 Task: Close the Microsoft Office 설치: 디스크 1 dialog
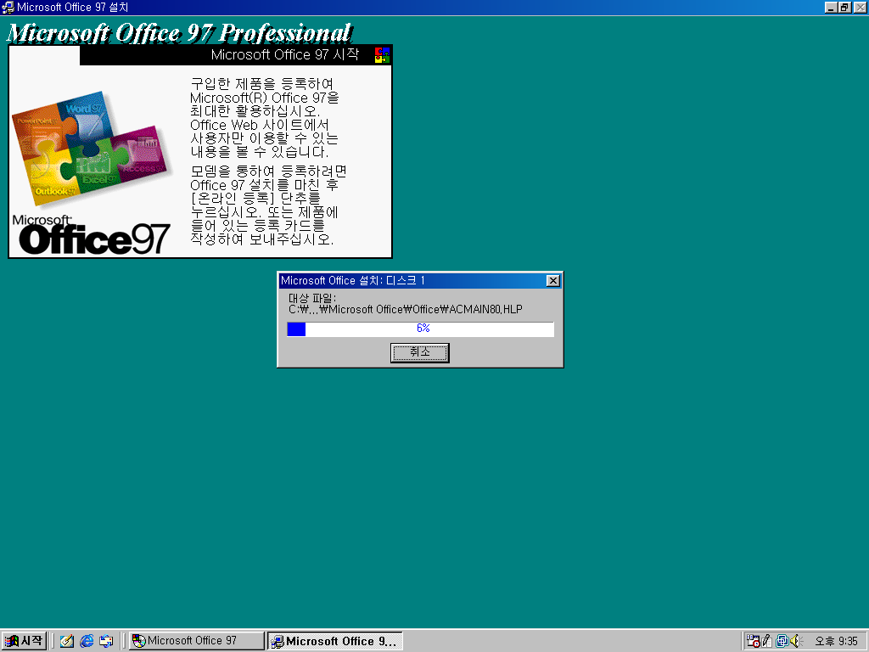pyautogui.click(x=552, y=280)
